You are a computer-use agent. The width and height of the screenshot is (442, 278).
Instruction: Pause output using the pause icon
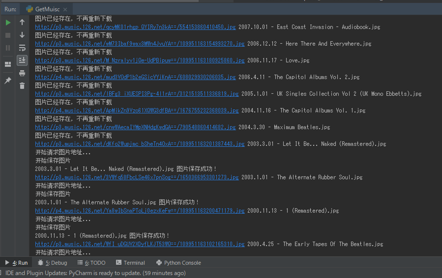coord(8,48)
